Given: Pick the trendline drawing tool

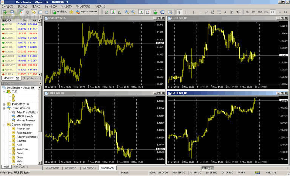Looking at the screenshot, I should 206,12.
